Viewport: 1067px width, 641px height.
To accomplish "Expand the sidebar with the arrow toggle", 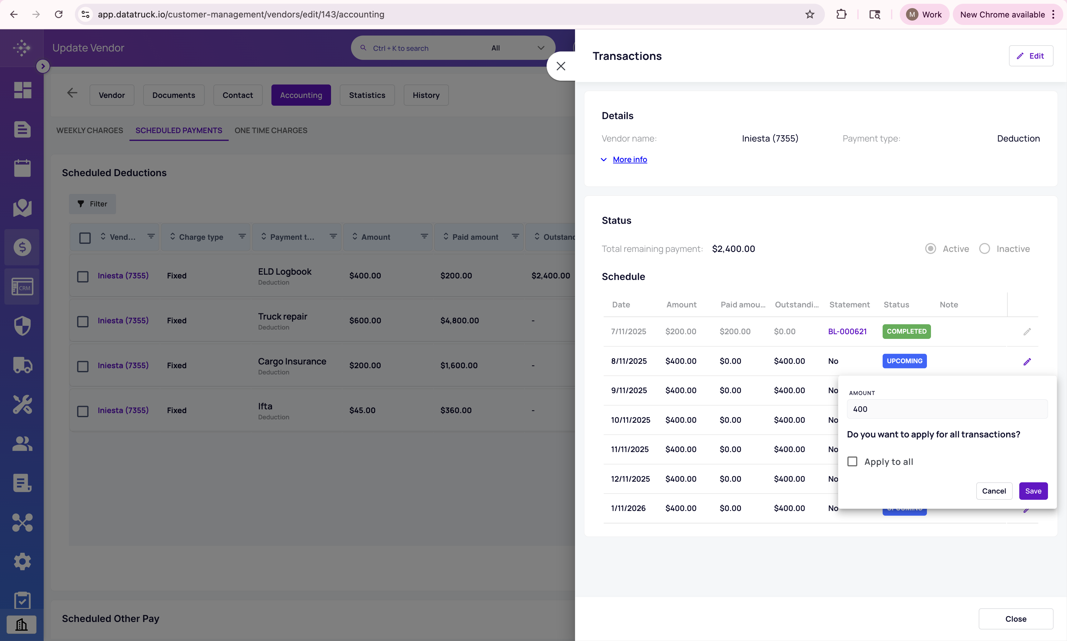I will pyautogui.click(x=43, y=66).
